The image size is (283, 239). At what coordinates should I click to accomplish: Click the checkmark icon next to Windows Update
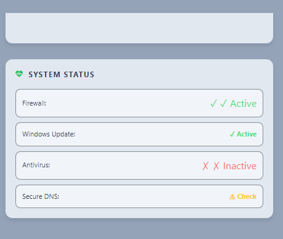232,134
